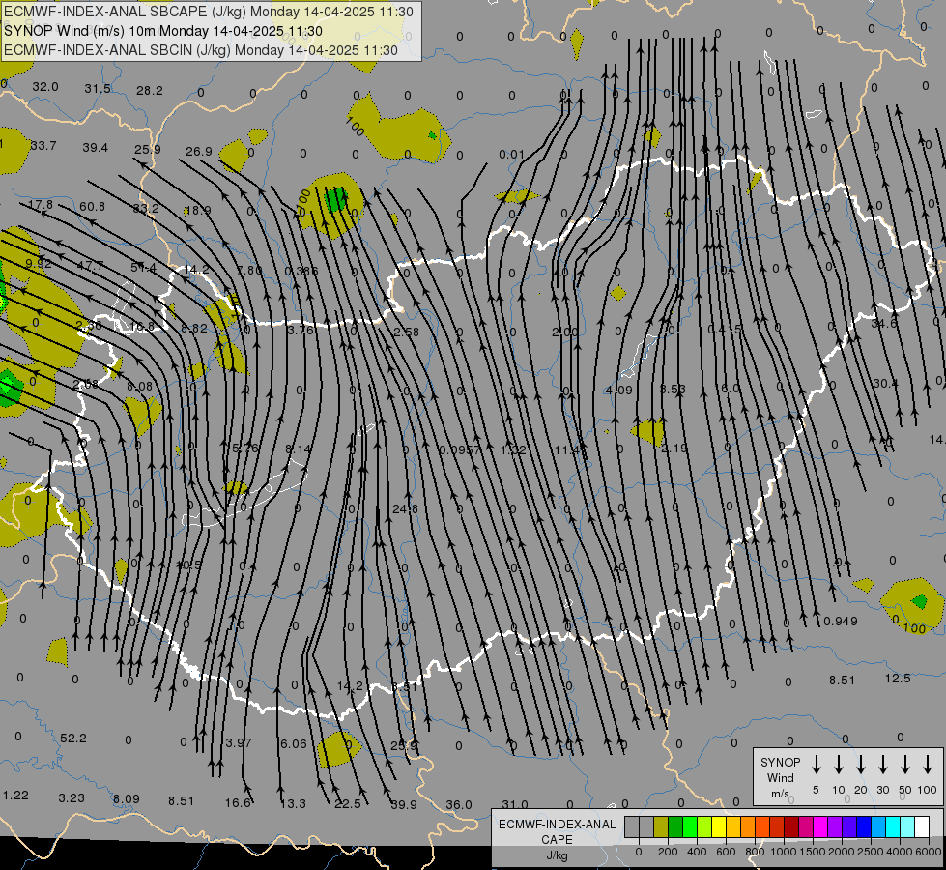This screenshot has height=870, width=946.
Task: Click the 47.7 value on the map
Action: click(91, 266)
